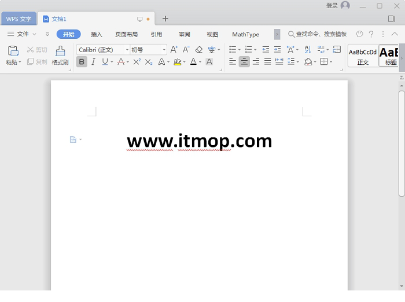The width and height of the screenshot is (405, 302).
Task: Switch to the 开始 tab
Action: click(x=68, y=34)
